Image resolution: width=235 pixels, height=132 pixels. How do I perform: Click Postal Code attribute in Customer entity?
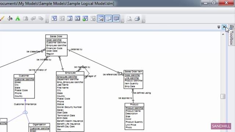coord(21,91)
